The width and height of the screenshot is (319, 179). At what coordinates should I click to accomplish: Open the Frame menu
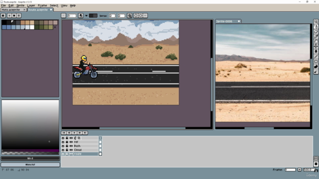tap(42, 5)
